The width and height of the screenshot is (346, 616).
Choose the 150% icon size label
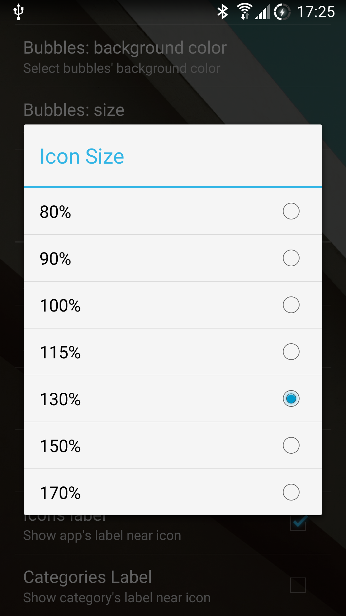point(60,446)
